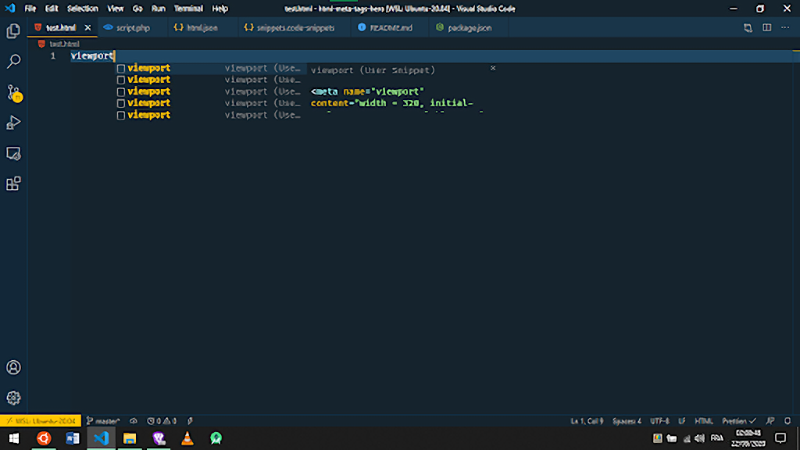Click line number 1 in the gutter
Image resolution: width=800 pixels, height=450 pixels.
(53, 55)
